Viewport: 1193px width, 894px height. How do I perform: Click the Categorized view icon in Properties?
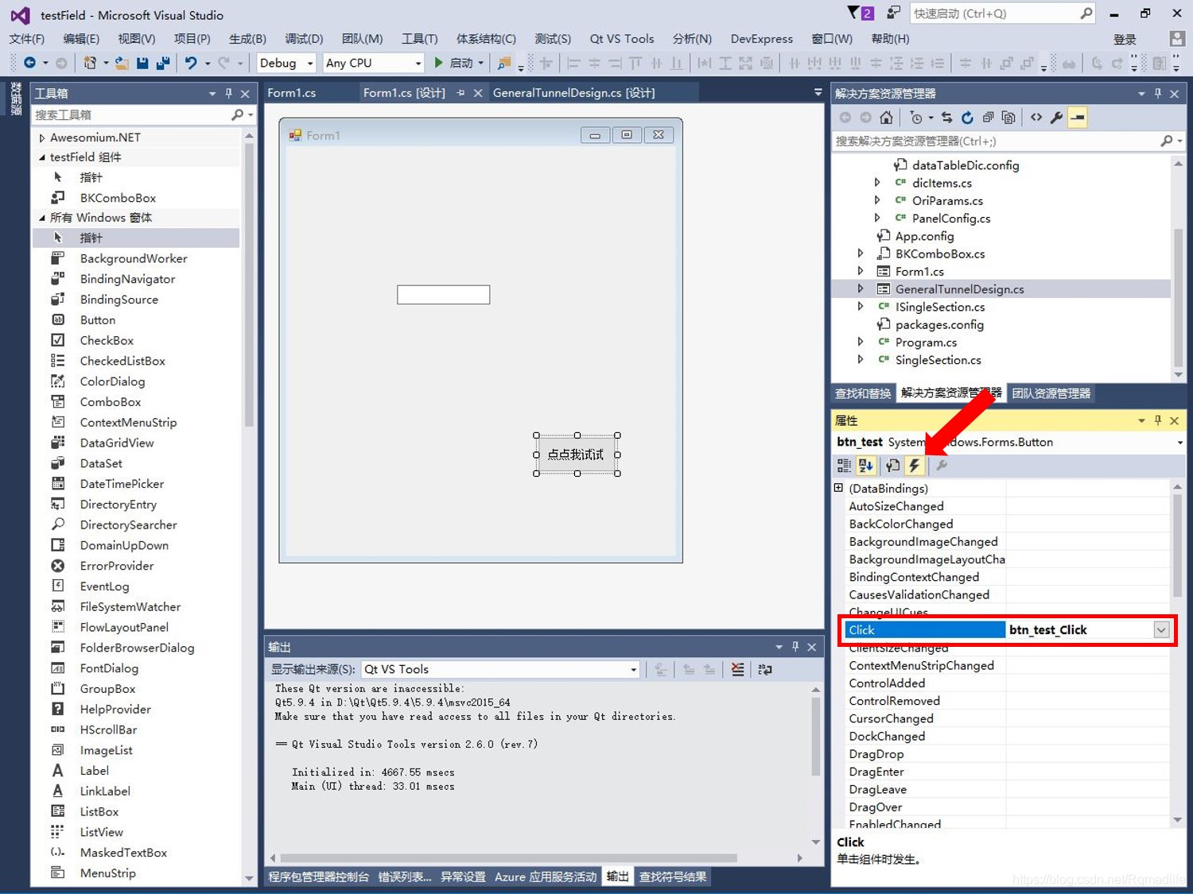(844, 466)
